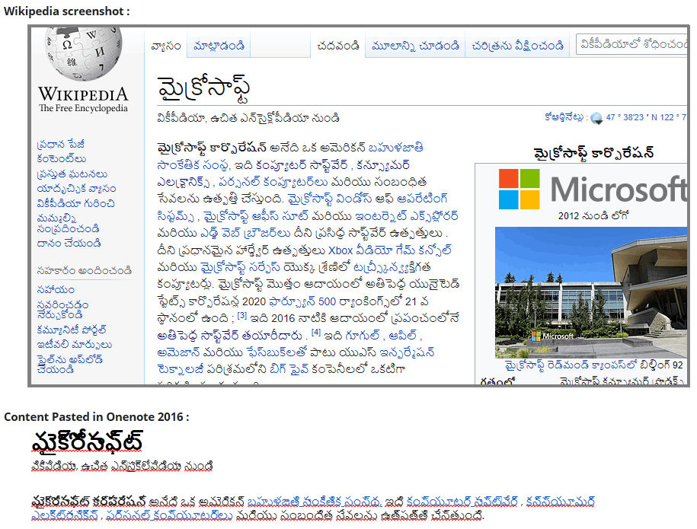Click the infobox title మైక్రోసాఫ్ట్ కార్పొరేషన్
The image size is (697, 529).
pos(594,153)
